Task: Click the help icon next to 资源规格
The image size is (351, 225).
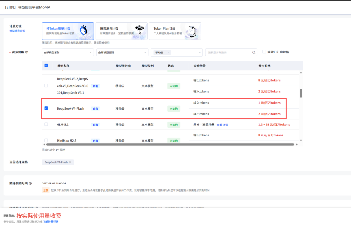Action: [27, 52]
